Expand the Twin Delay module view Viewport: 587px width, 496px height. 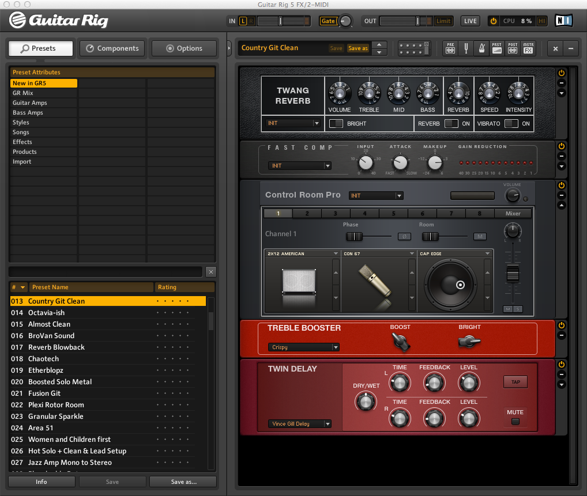(562, 385)
